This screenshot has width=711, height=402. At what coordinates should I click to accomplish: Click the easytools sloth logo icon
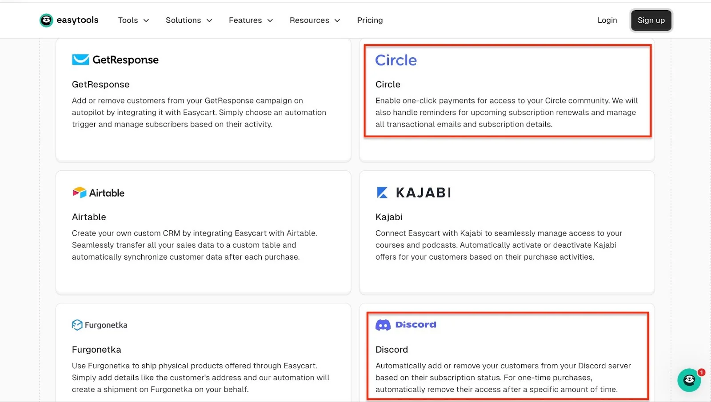[x=46, y=20]
